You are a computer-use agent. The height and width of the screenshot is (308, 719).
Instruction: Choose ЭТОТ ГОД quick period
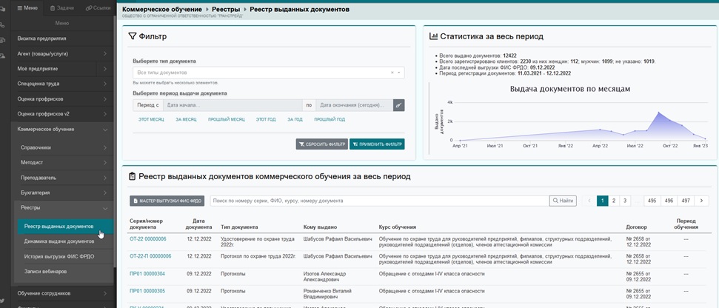pos(266,120)
